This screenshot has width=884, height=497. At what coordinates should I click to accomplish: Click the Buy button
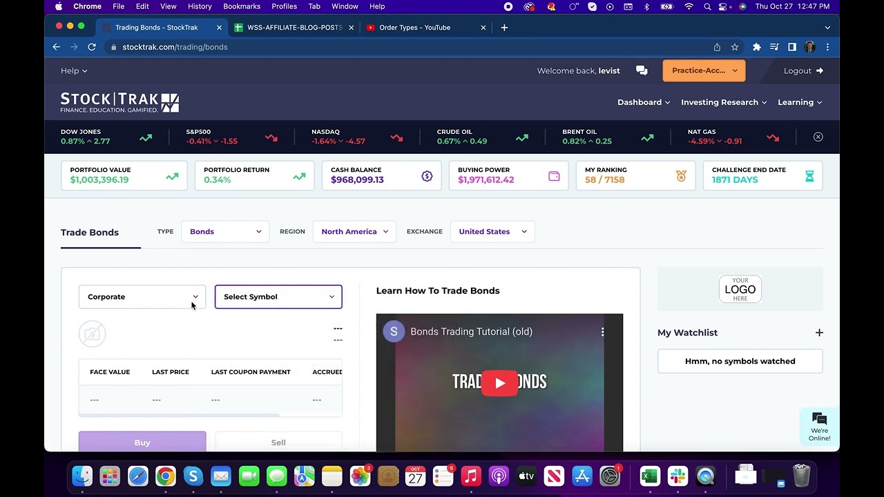[142, 442]
